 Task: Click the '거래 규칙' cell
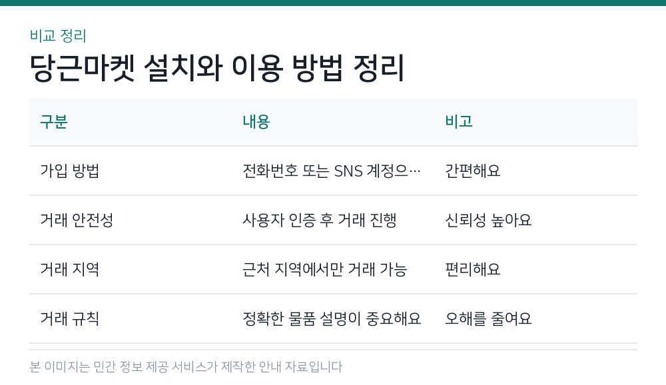70,318
